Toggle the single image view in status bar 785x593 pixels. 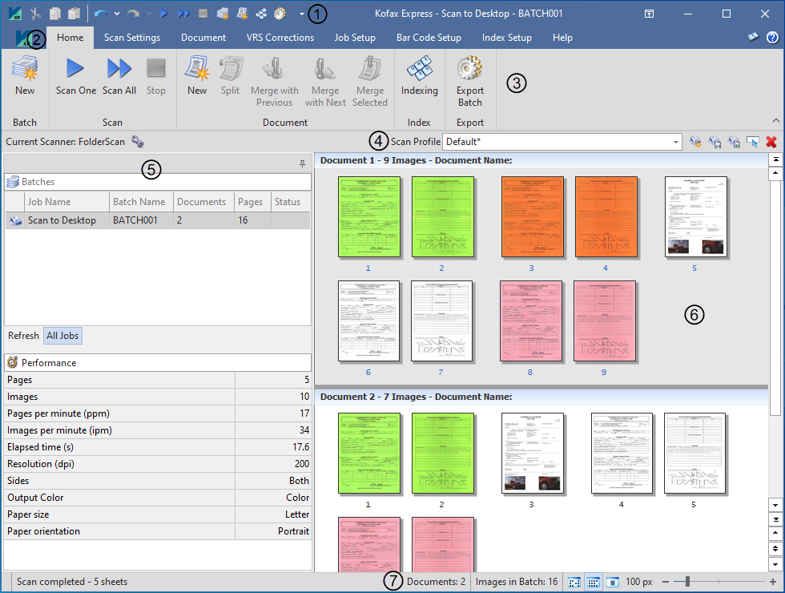(612, 582)
